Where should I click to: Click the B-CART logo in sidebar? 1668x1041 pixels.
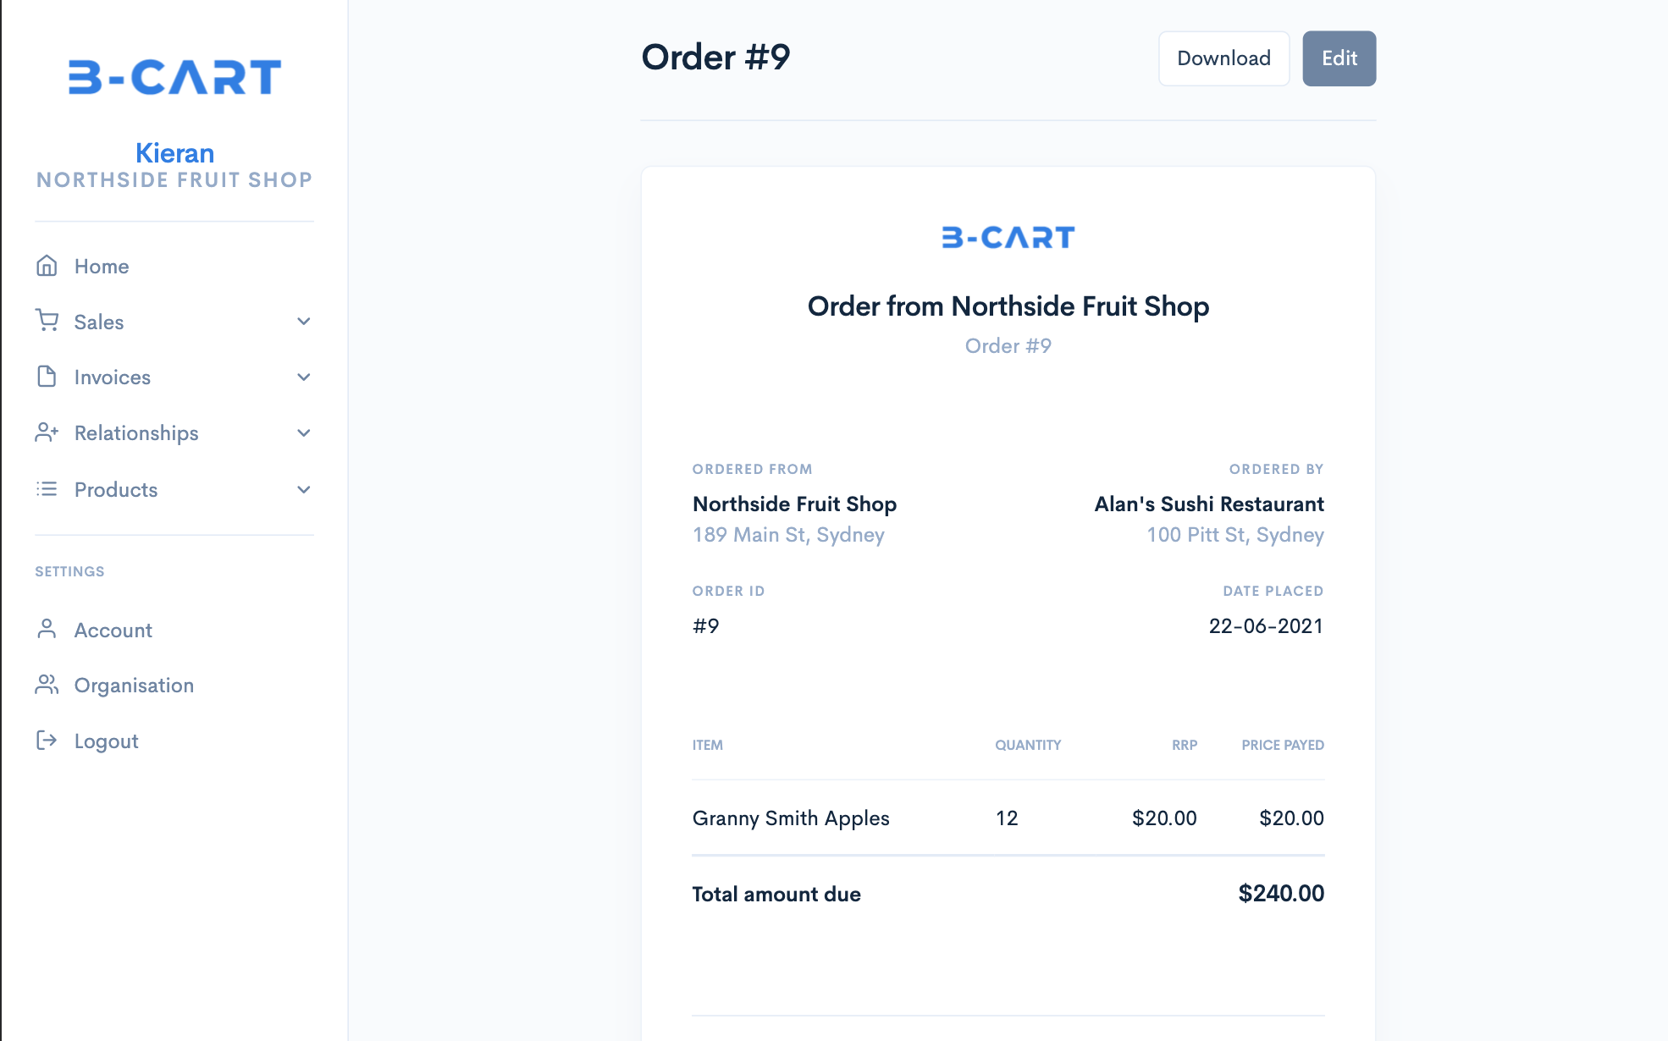click(x=174, y=76)
